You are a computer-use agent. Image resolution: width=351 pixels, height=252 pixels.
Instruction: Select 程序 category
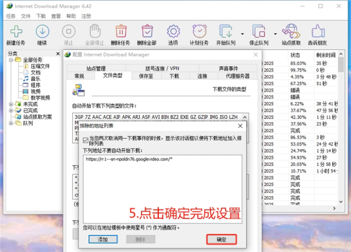tap(36, 85)
